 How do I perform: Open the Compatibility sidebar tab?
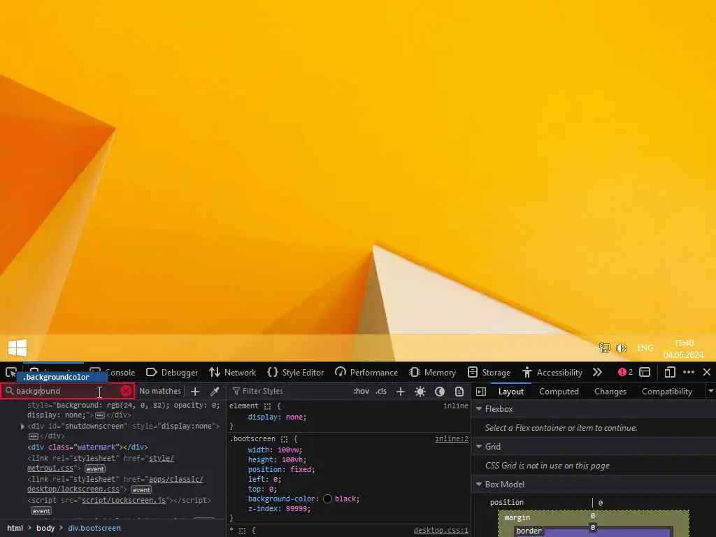pos(666,392)
